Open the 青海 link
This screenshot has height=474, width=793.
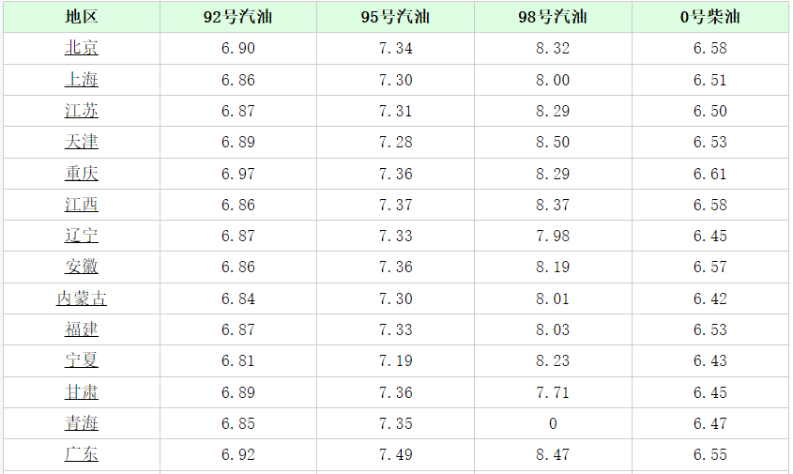[82, 423]
